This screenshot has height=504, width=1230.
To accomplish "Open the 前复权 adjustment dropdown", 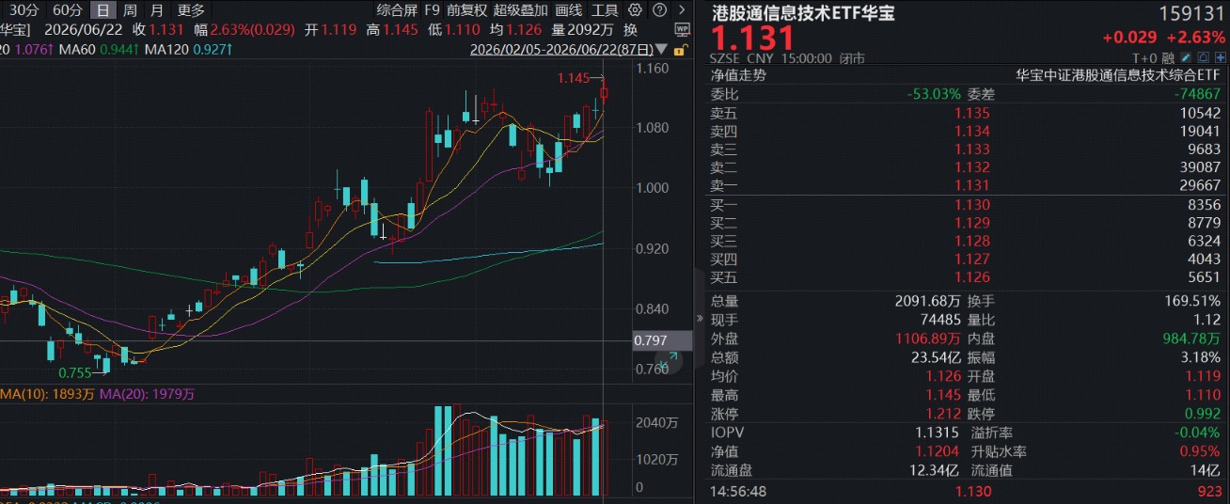I will [466, 10].
